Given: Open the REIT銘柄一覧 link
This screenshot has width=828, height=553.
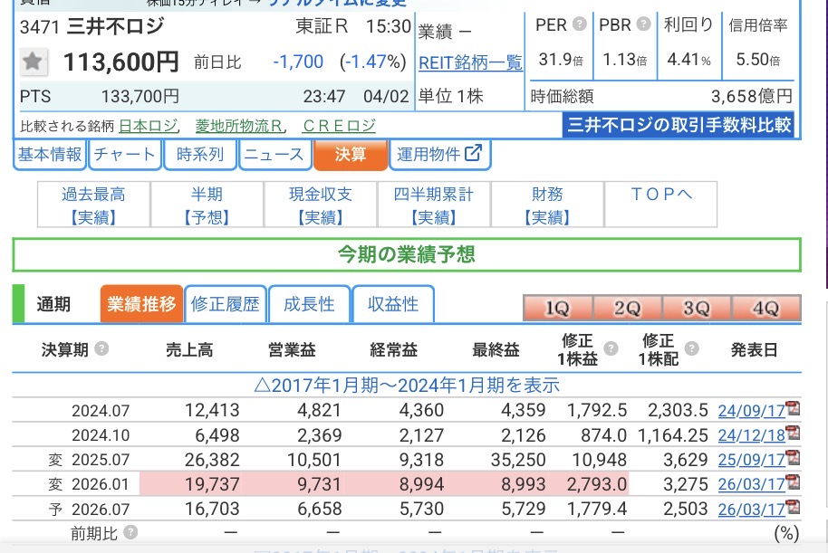Looking at the screenshot, I should (470, 63).
